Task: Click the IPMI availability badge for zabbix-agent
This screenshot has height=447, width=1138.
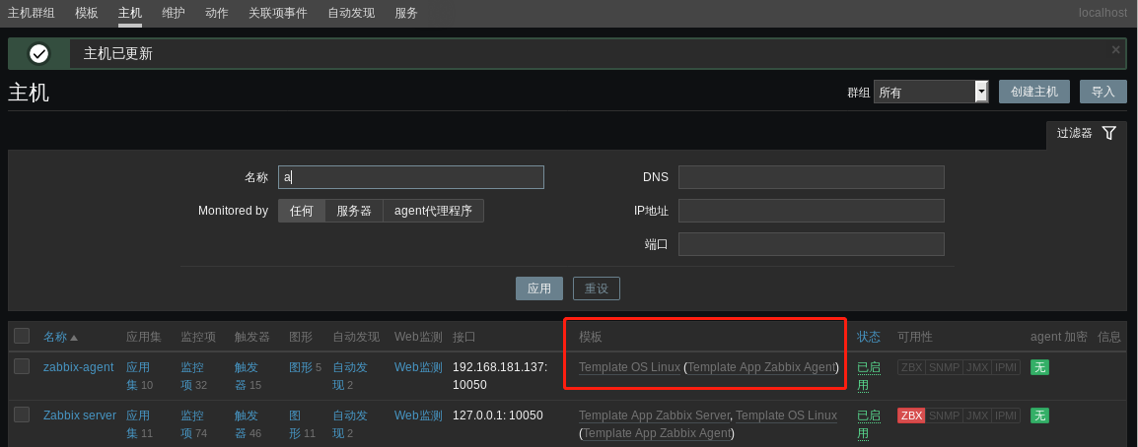Action: tap(1006, 367)
